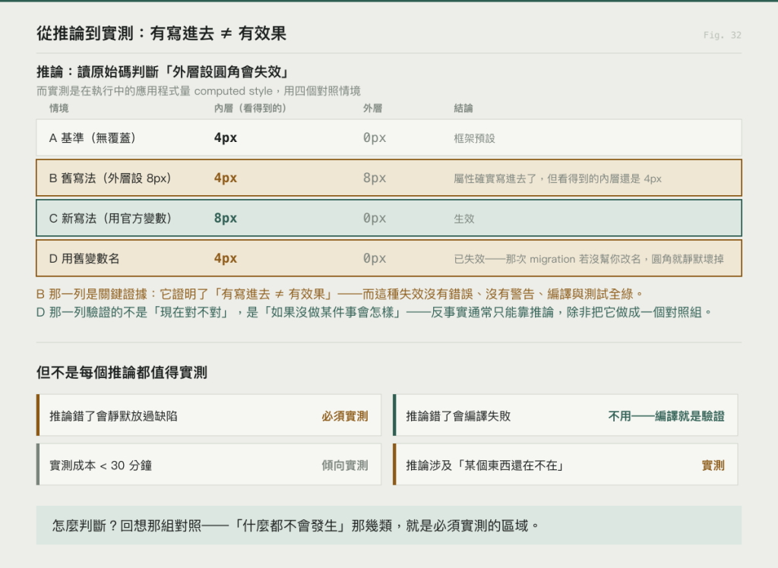The height and width of the screenshot is (568, 778).
Task: Select the row label A 基準（無覆蓋）
Action: pyautogui.click(x=92, y=138)
